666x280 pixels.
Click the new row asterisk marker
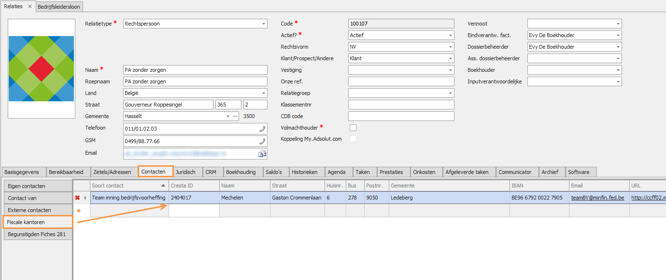pos(78,211)
